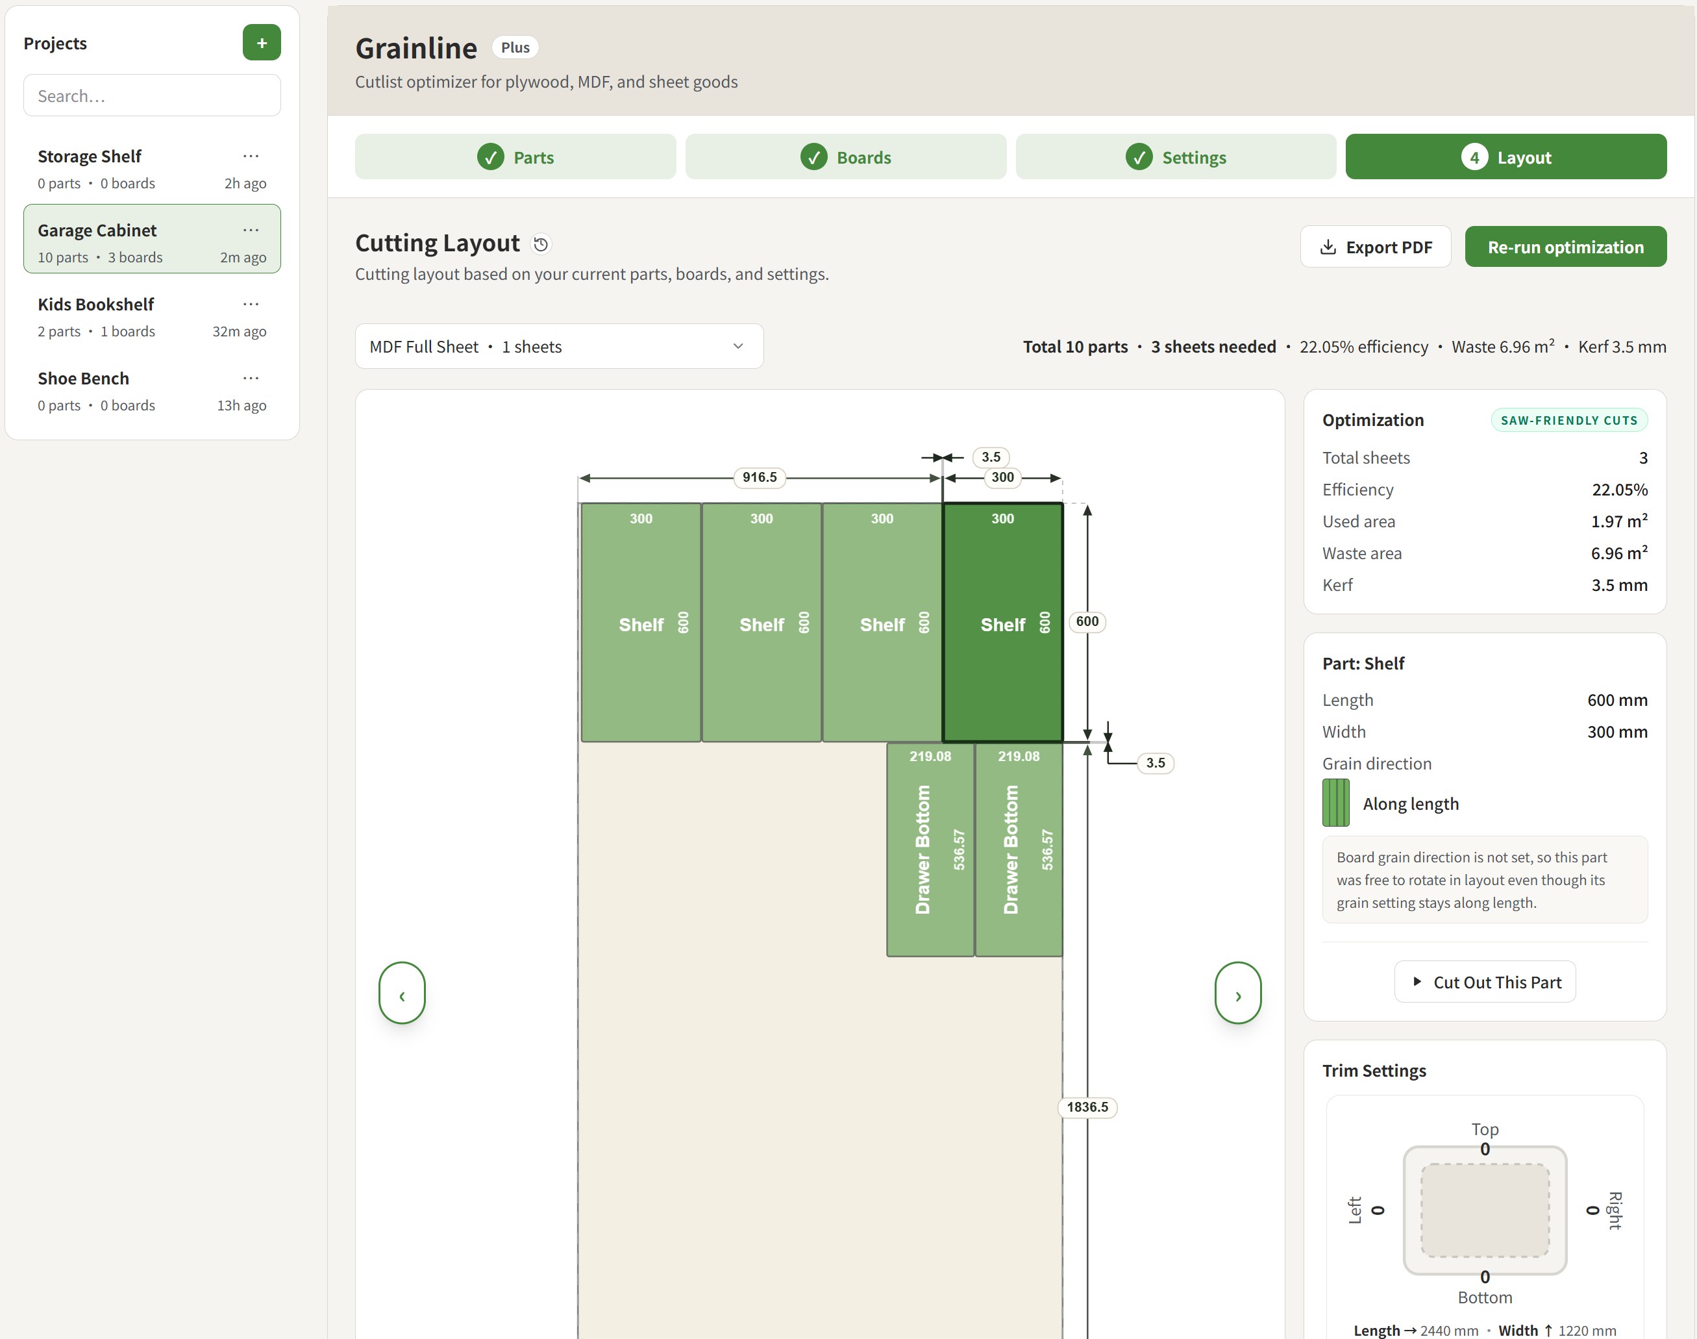1697x1339 pixels.
Task: Open the Kids Bookshelf options ellipsis menu
Action: 251,304
